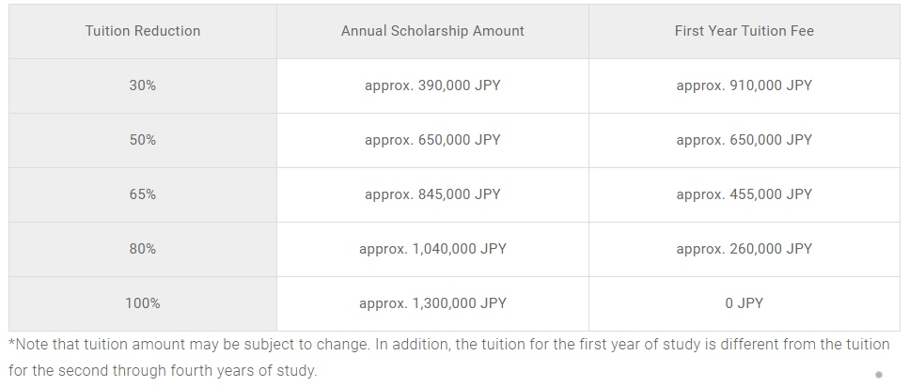Click the small gray dot at bottom right
The image size is (909, 387).
click(x=879, y=375)
